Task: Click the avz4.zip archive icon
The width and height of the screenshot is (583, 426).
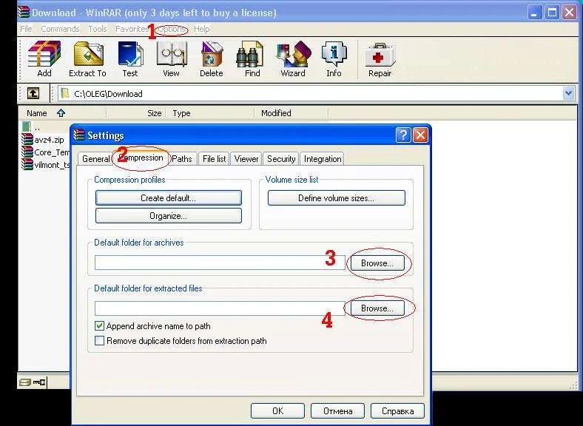Action: (27, 139)
